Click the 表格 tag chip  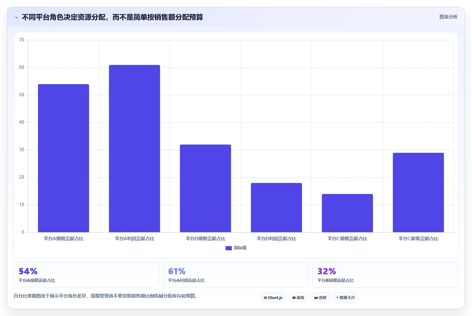[298, 298]
